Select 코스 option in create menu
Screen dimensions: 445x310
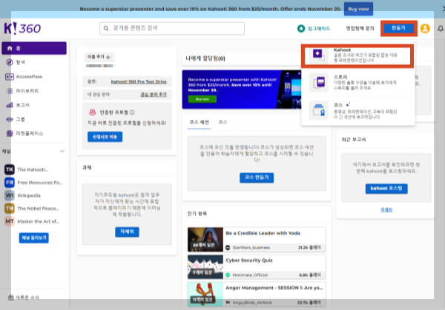click(357, 110)
